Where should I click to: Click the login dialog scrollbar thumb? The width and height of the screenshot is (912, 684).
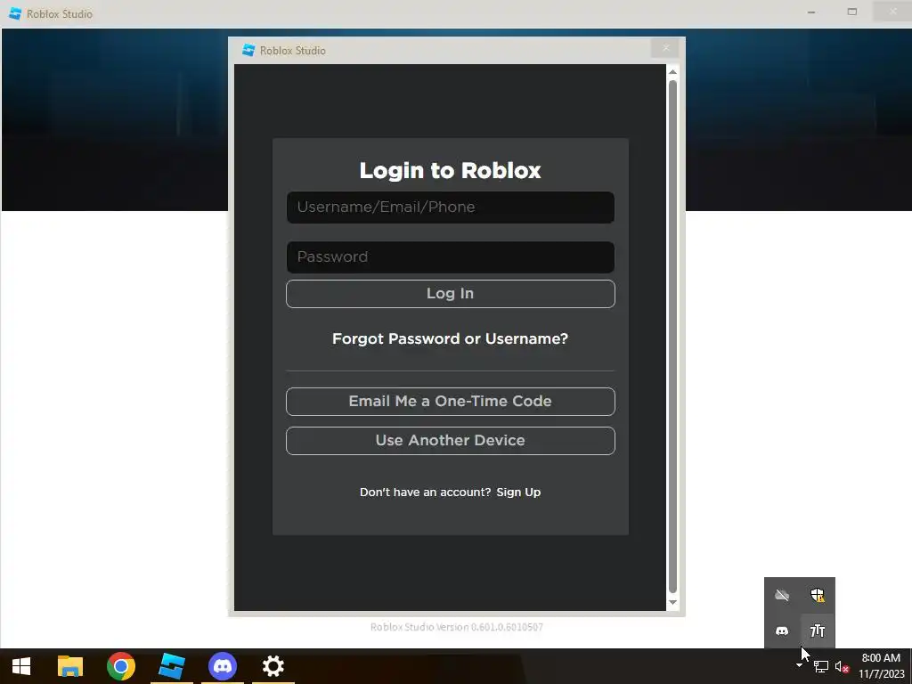[673, 336]
